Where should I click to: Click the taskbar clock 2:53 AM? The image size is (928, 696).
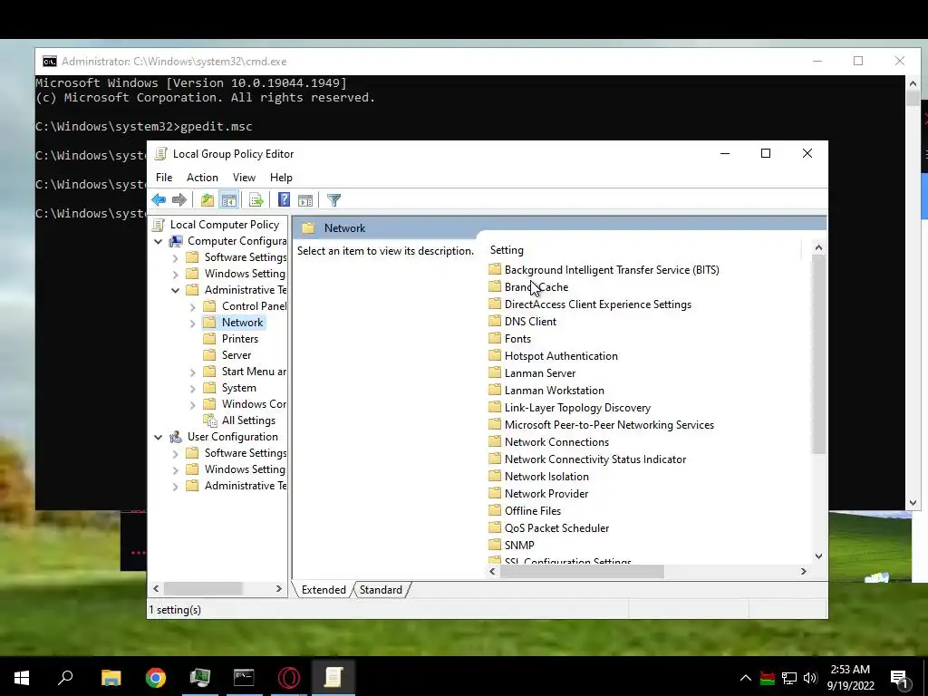(850, 670)
